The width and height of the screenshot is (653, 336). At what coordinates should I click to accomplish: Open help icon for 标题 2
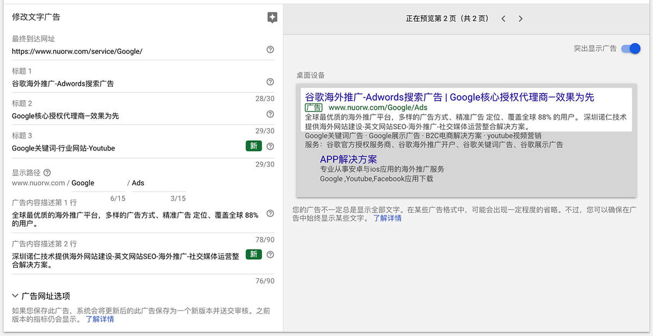point(270,114)
